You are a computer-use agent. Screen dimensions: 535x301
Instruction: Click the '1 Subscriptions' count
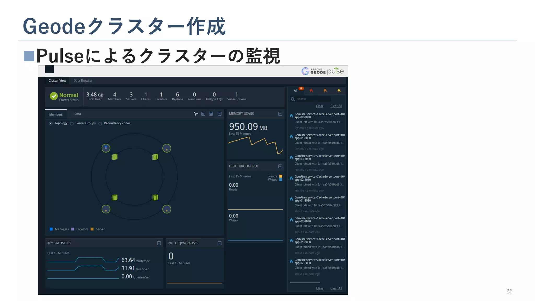point(237,96)
